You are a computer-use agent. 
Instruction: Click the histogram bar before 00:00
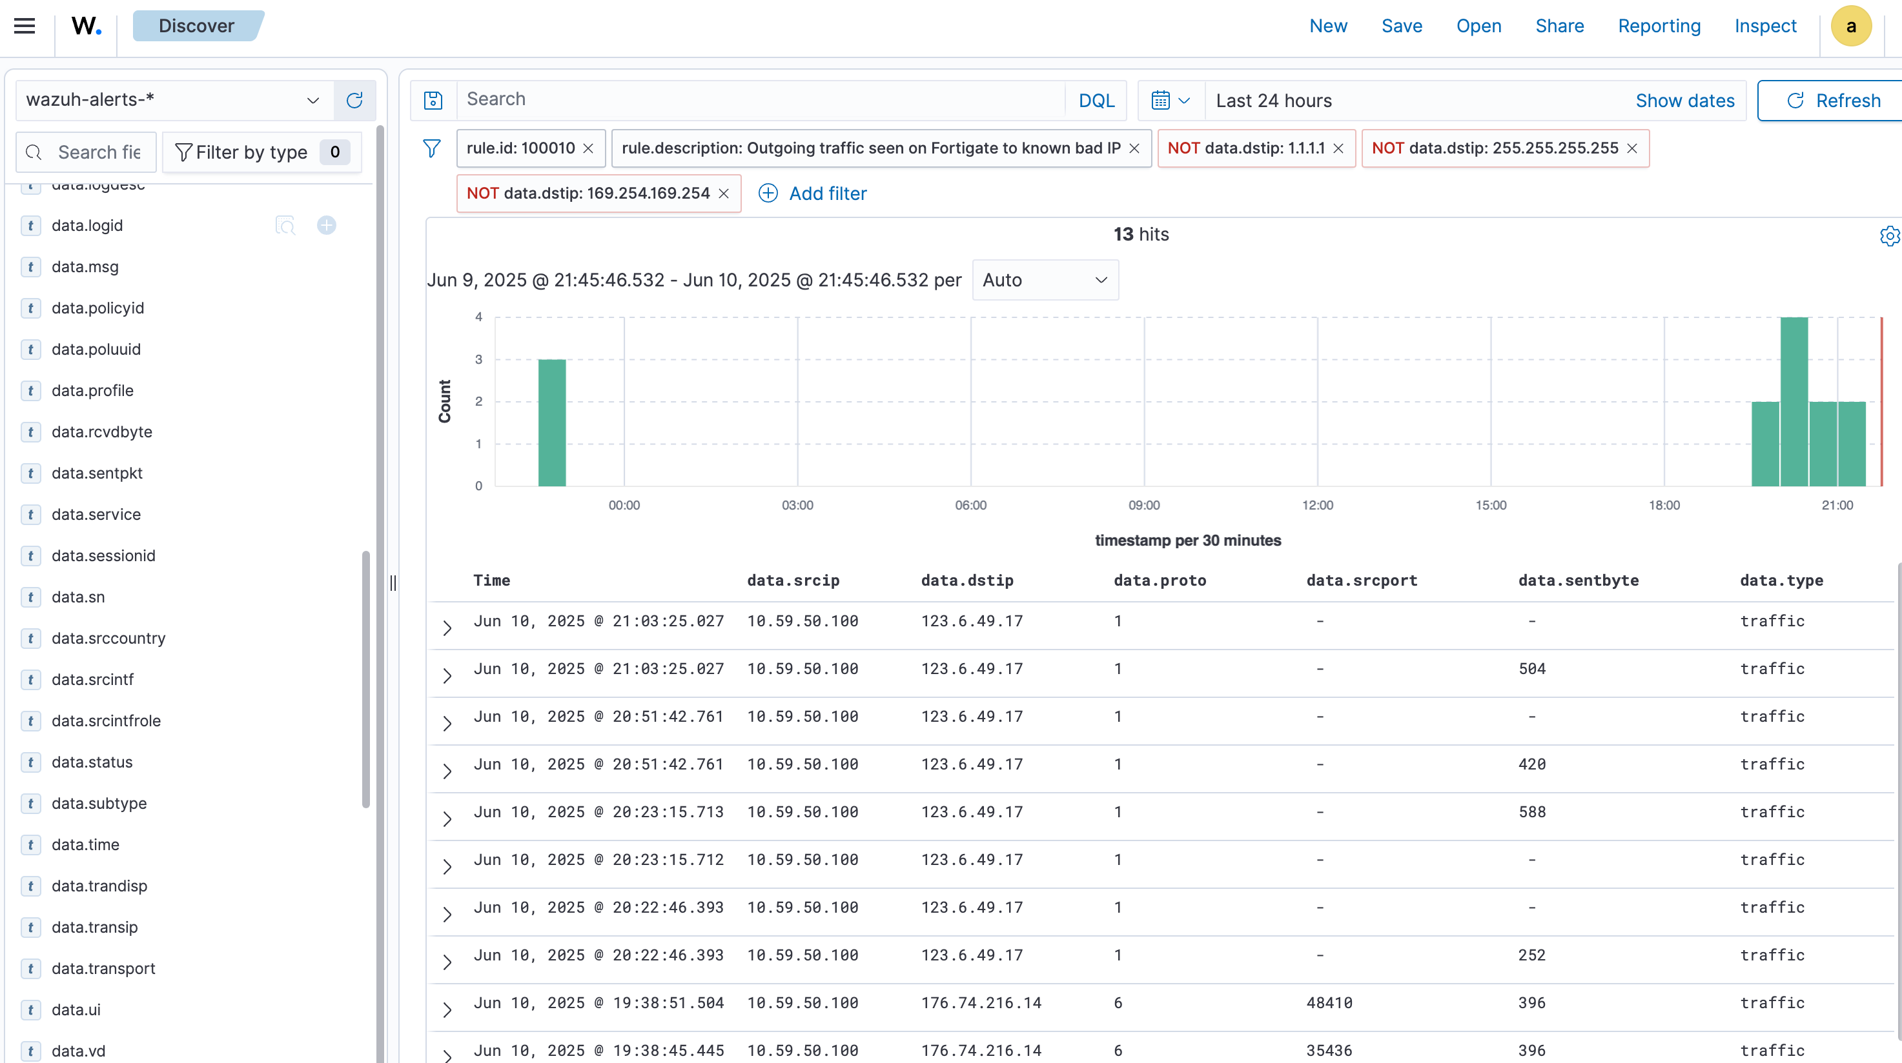coord(551,422)
